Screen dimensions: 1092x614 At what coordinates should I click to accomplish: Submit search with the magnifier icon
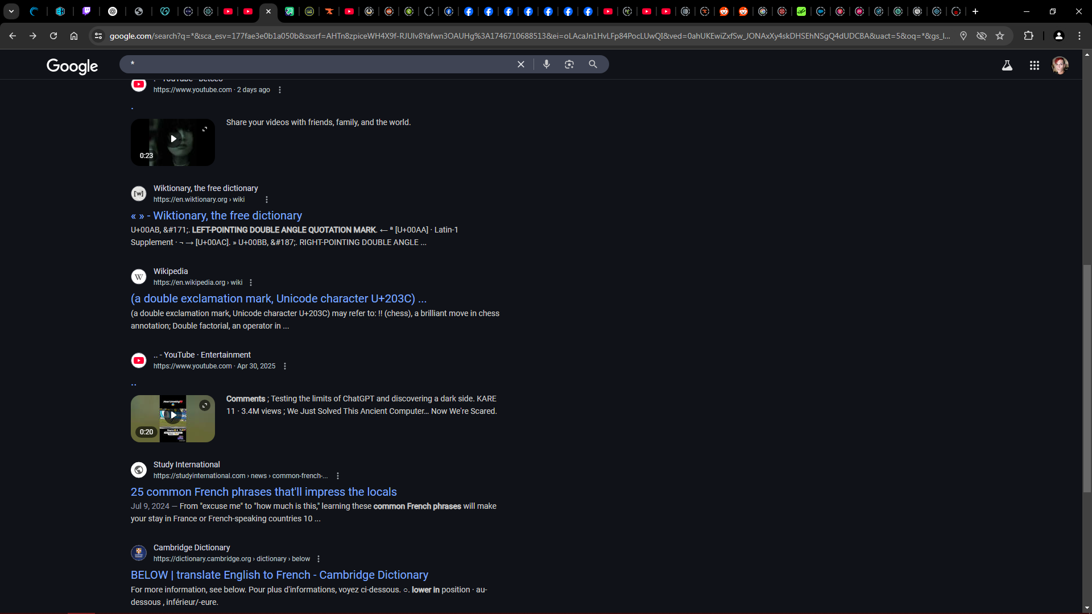(x=593, y=64)
